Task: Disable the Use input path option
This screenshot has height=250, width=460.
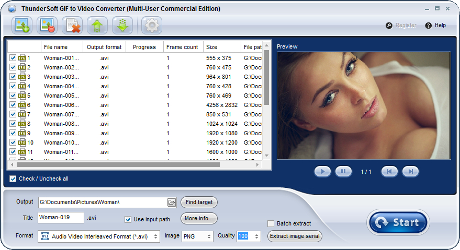Action: (128, 219)
